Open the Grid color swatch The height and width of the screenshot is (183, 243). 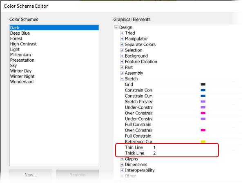(x=203, y=85)
